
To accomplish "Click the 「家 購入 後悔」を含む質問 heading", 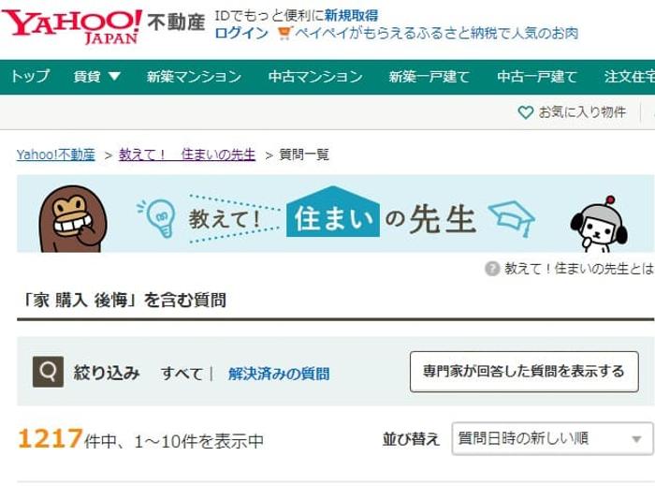I will [x=124, y=300].
